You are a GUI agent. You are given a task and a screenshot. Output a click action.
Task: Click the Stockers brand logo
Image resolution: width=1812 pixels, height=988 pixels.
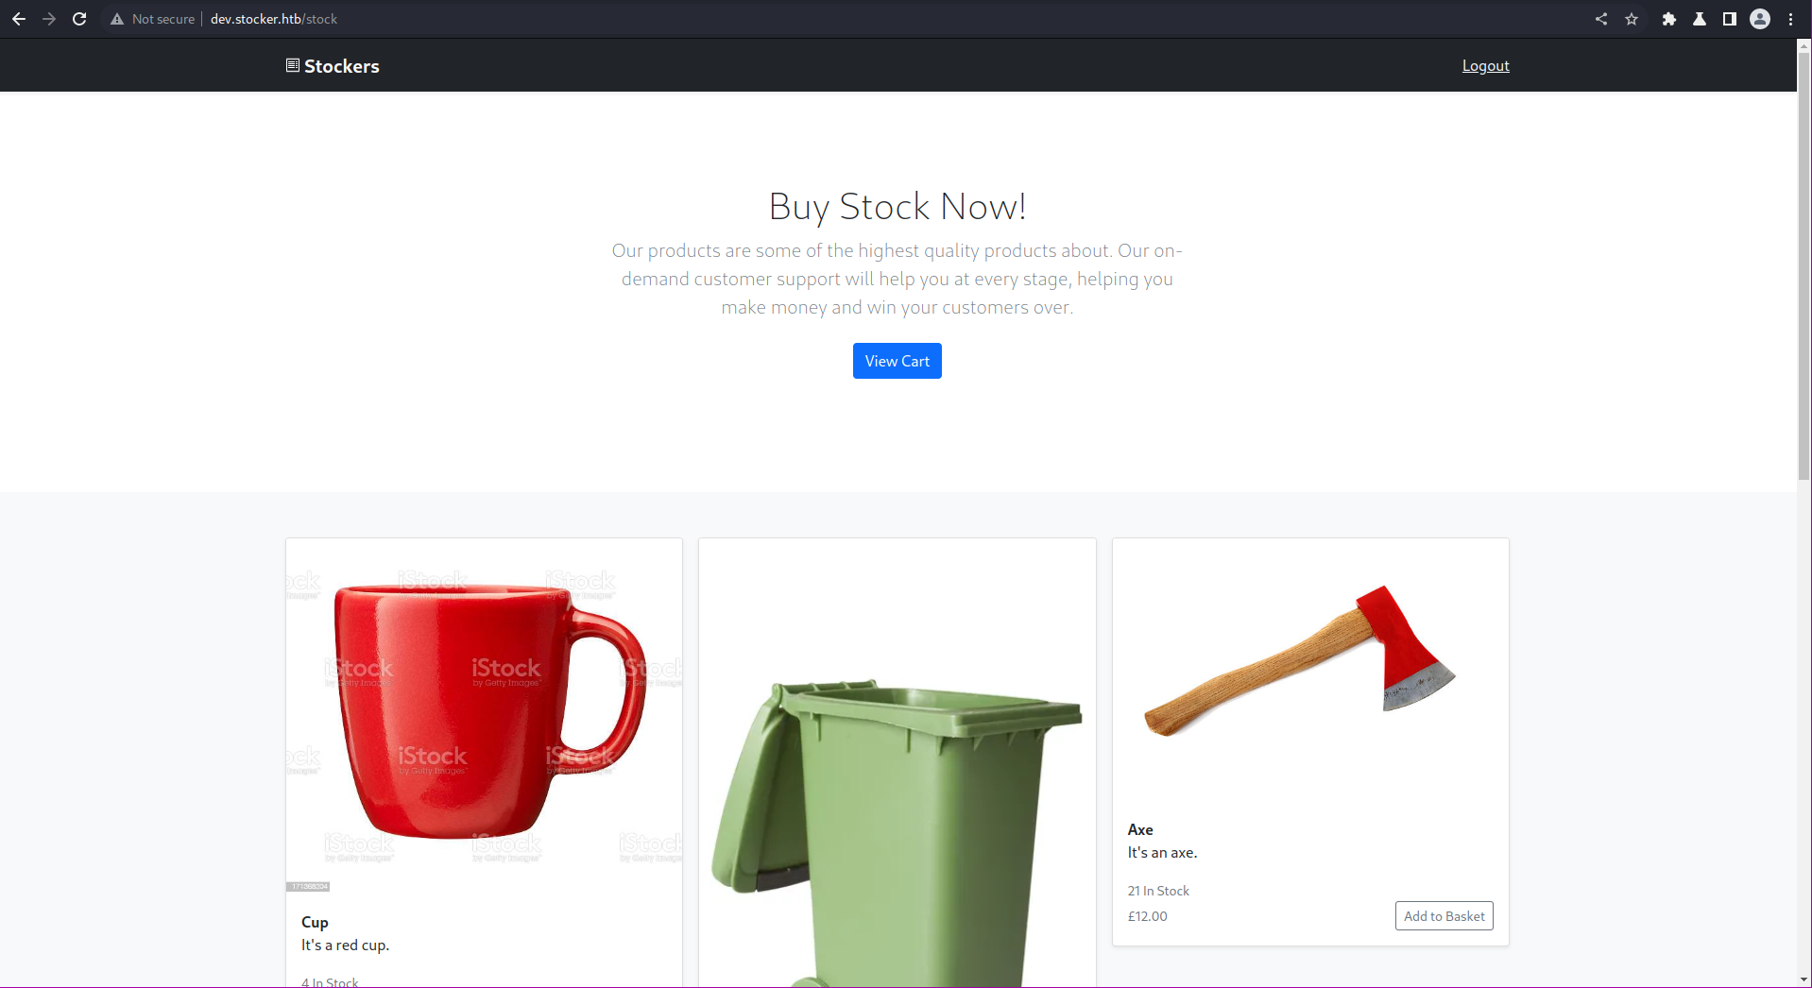click(333, 66)
